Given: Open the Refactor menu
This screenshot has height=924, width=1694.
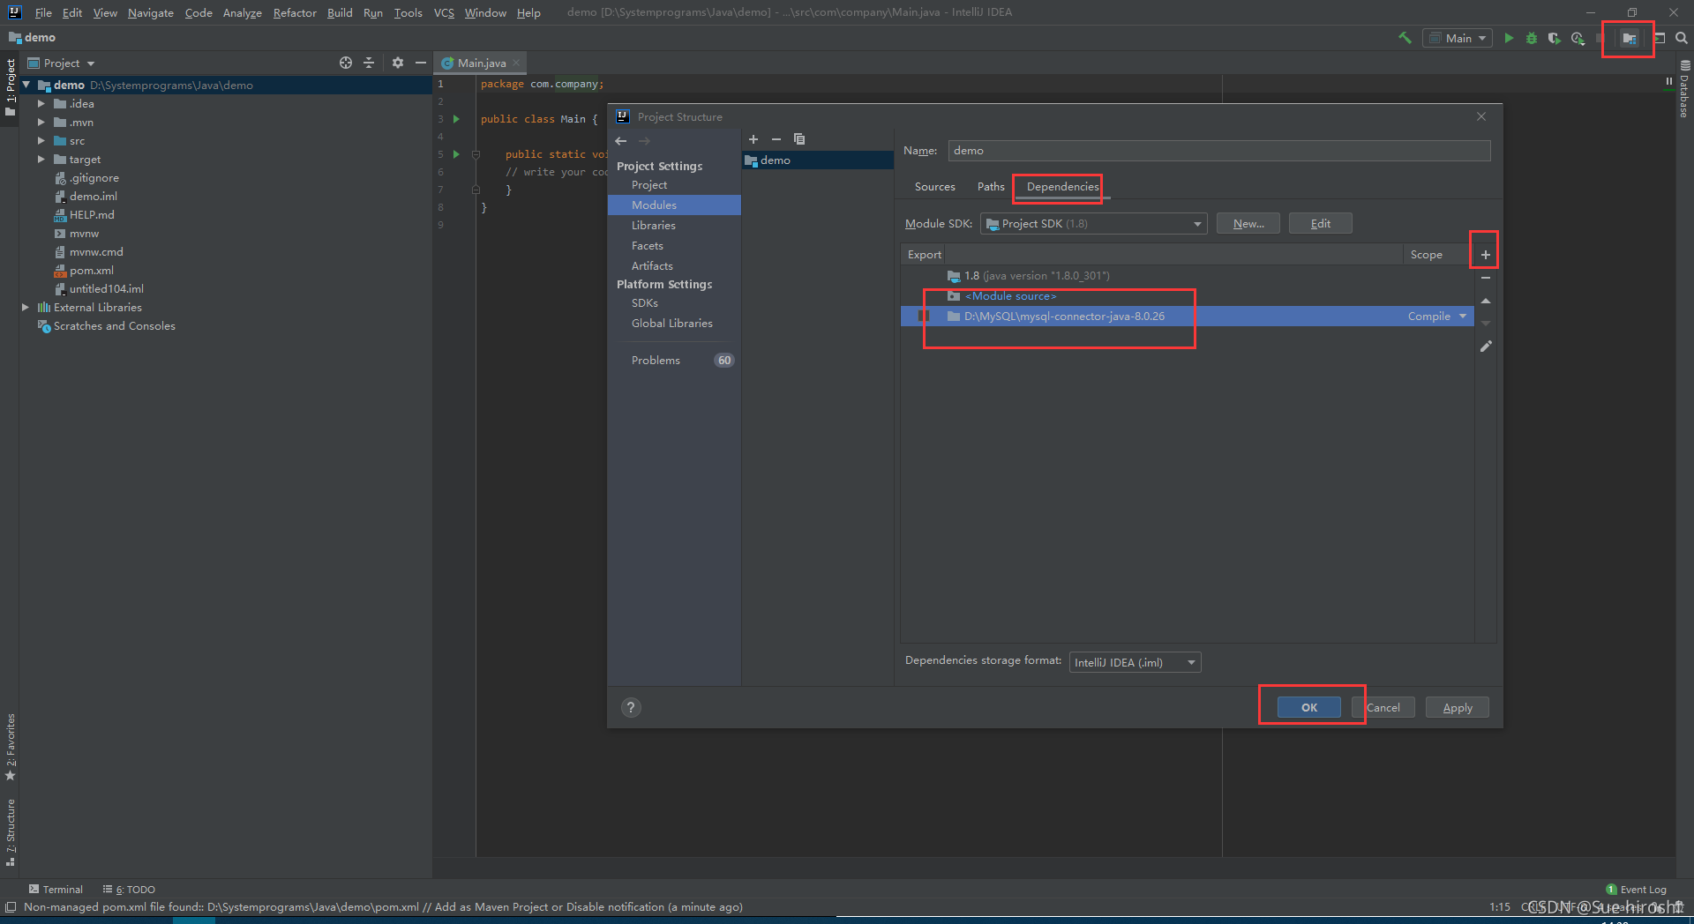Looking at the screenshot, I should click(295, 12).
